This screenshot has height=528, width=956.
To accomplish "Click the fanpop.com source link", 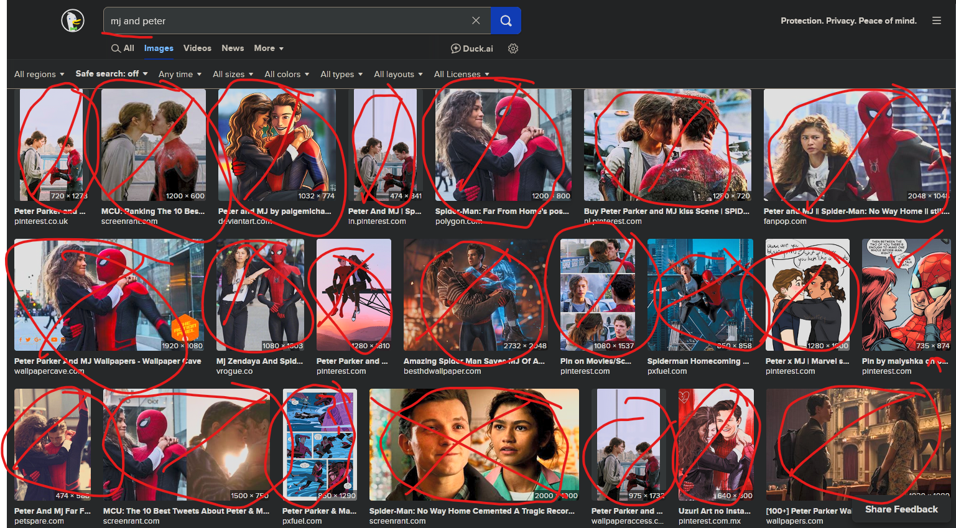I will [x=785, y=221].
